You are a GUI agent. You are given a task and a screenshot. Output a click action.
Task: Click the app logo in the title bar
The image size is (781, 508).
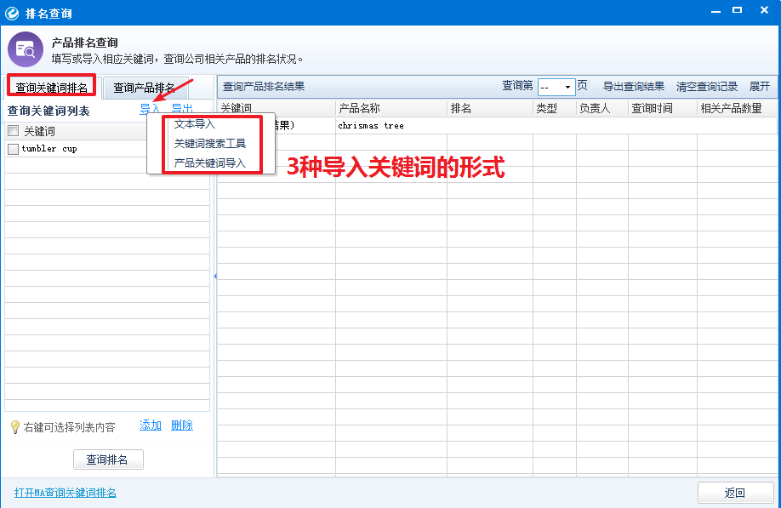[11, 10]
